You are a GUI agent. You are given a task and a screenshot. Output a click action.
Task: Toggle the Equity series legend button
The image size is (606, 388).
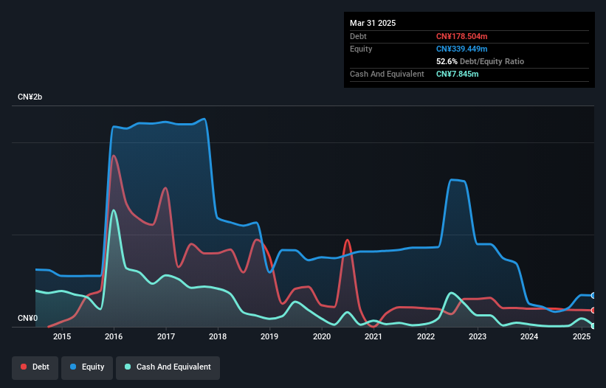tap(87, 367)
